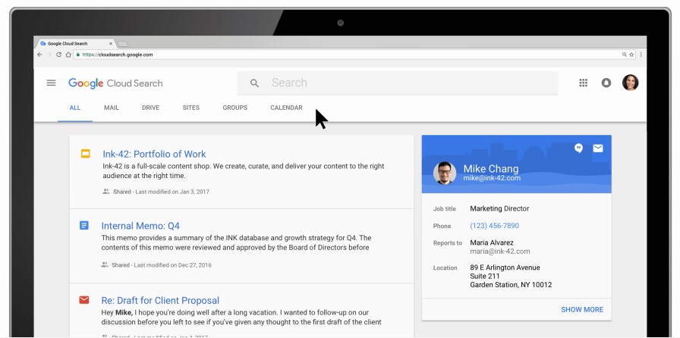Click the Google Cloud Search logo
Screen dimensions: 680x338
[x=115, y=83]
